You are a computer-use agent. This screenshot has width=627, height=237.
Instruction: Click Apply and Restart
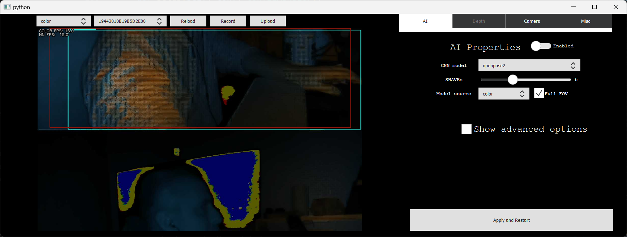tap(511, 220)
